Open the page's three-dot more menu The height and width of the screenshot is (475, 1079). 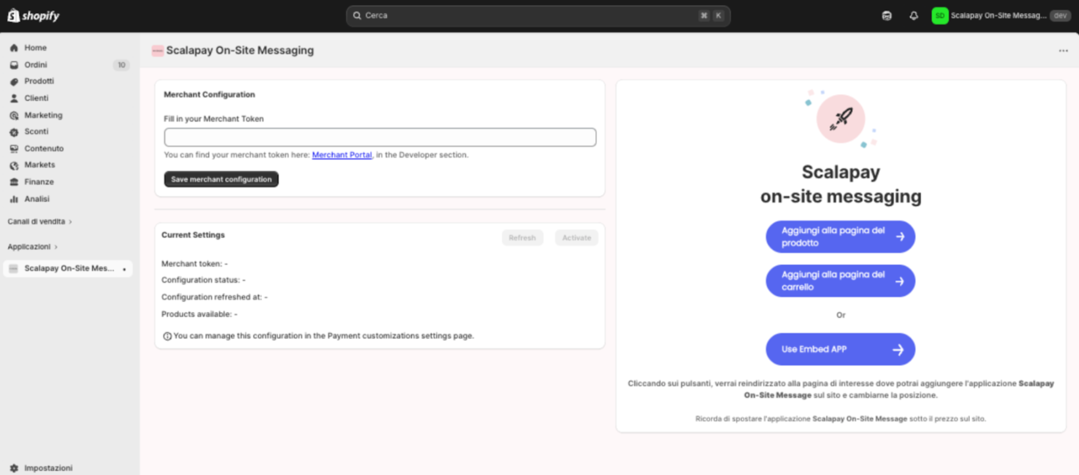point(1063,51)
